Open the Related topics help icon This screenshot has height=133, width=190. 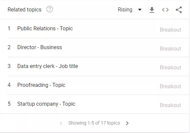click(x=50, y=9)
